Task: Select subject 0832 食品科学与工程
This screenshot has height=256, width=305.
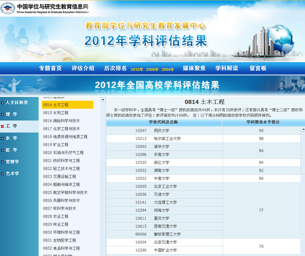Action: coord(62,248)
